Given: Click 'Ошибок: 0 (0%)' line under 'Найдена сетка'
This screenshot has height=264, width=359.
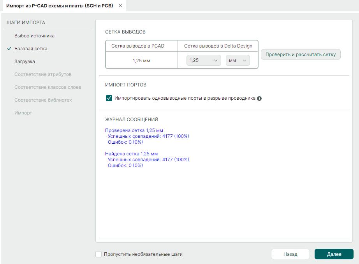Looking at the screenshot, I should pyautogui.click(x=125, y=165).
